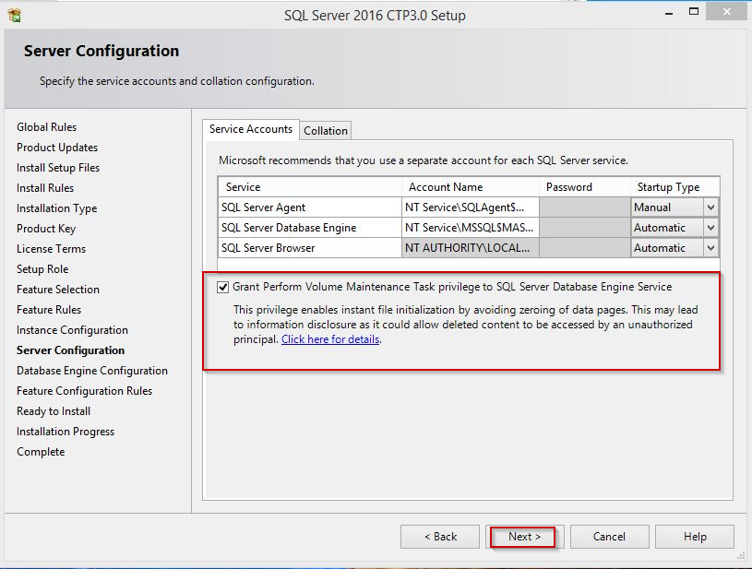Click 'Feature Configuration Rules' step
752x569 pixels.
[84, 391]
